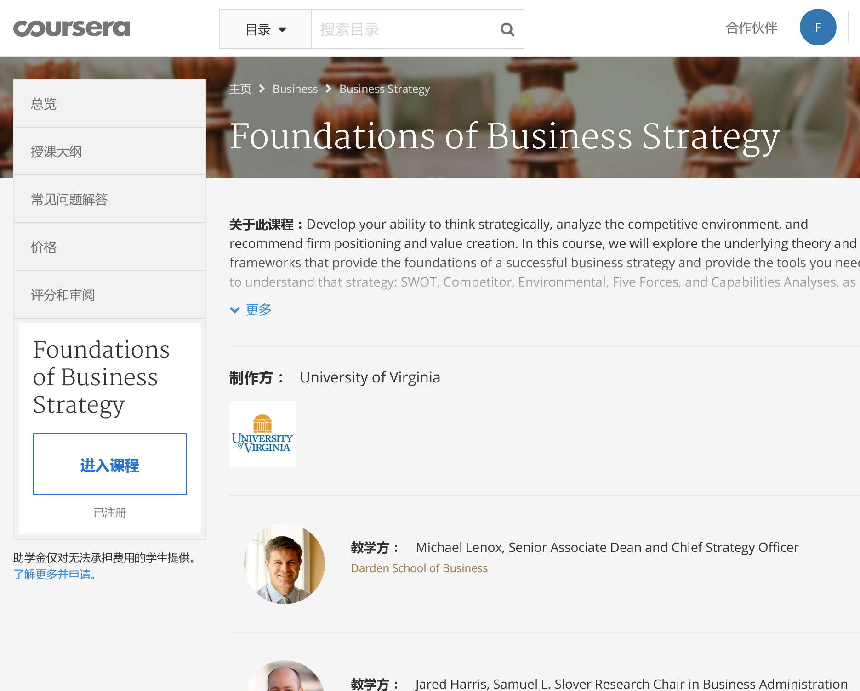
Task: Select the 总览 sidebar item
Action: pyautogui.click(x=110, y=104)
